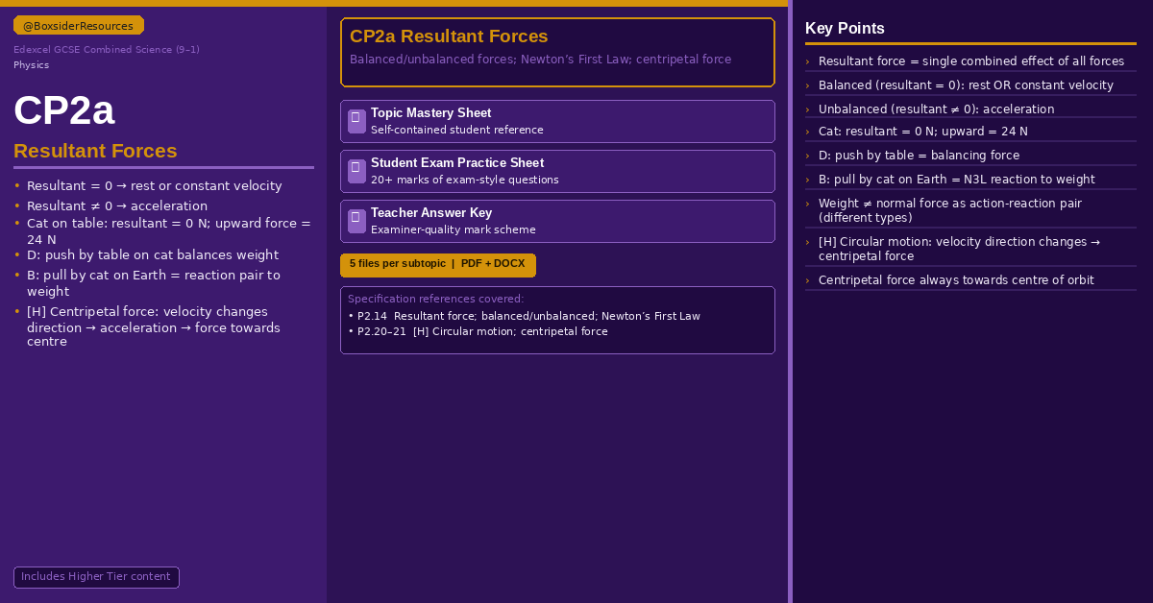Click the Includes Higher Tier content tag
Image resolution: width=1153 pixels, height=603 pixels.
click(96, 577)
